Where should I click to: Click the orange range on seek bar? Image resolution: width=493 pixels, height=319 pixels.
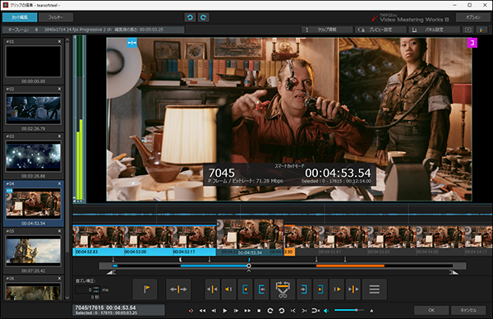[x=350, y=266]
